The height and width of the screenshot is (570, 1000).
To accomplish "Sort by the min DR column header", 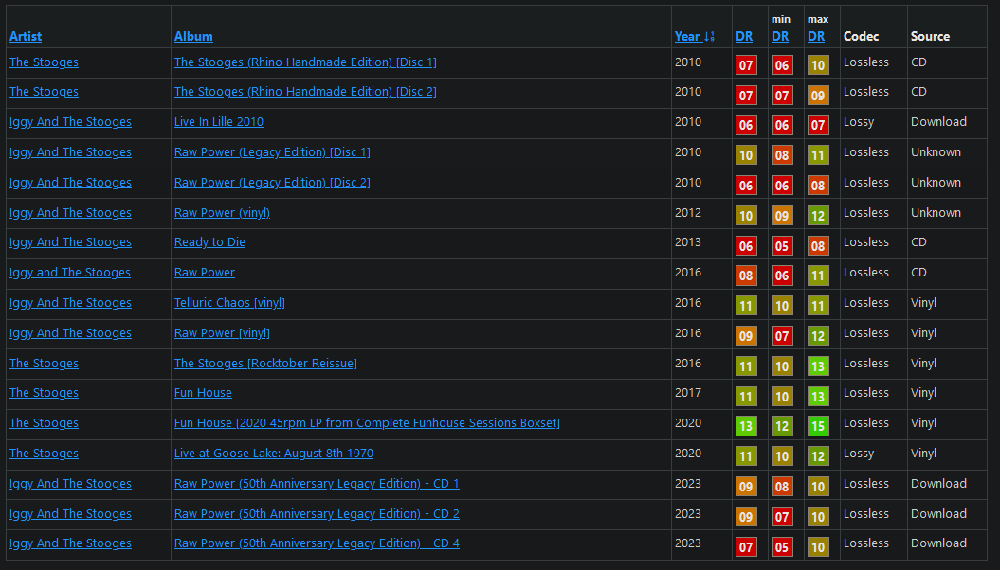I will [780, 36].
